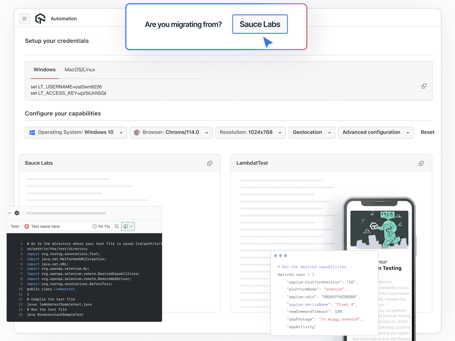Collapse the test row chevron
This screenshot has height=341, width=455.
point(10,213)
